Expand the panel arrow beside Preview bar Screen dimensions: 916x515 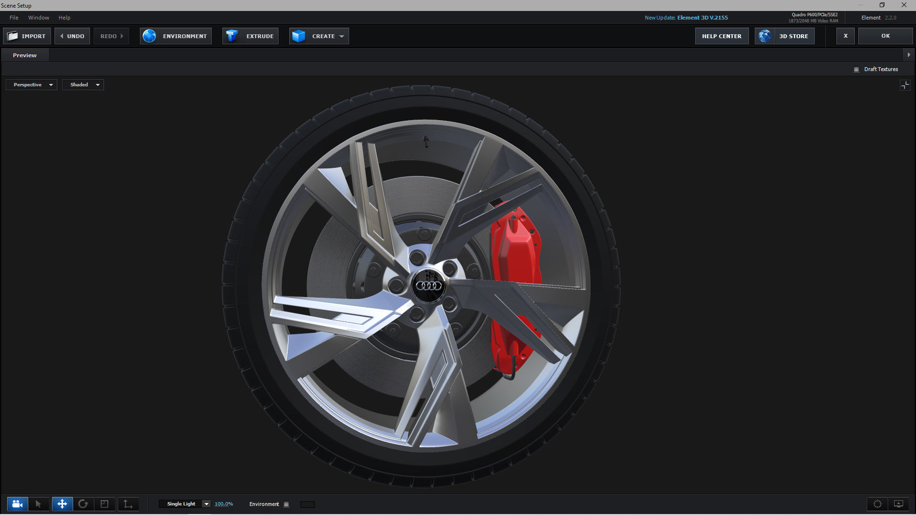(x=909, y=55)
